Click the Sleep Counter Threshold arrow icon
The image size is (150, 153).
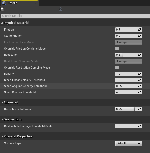[140, 92]
